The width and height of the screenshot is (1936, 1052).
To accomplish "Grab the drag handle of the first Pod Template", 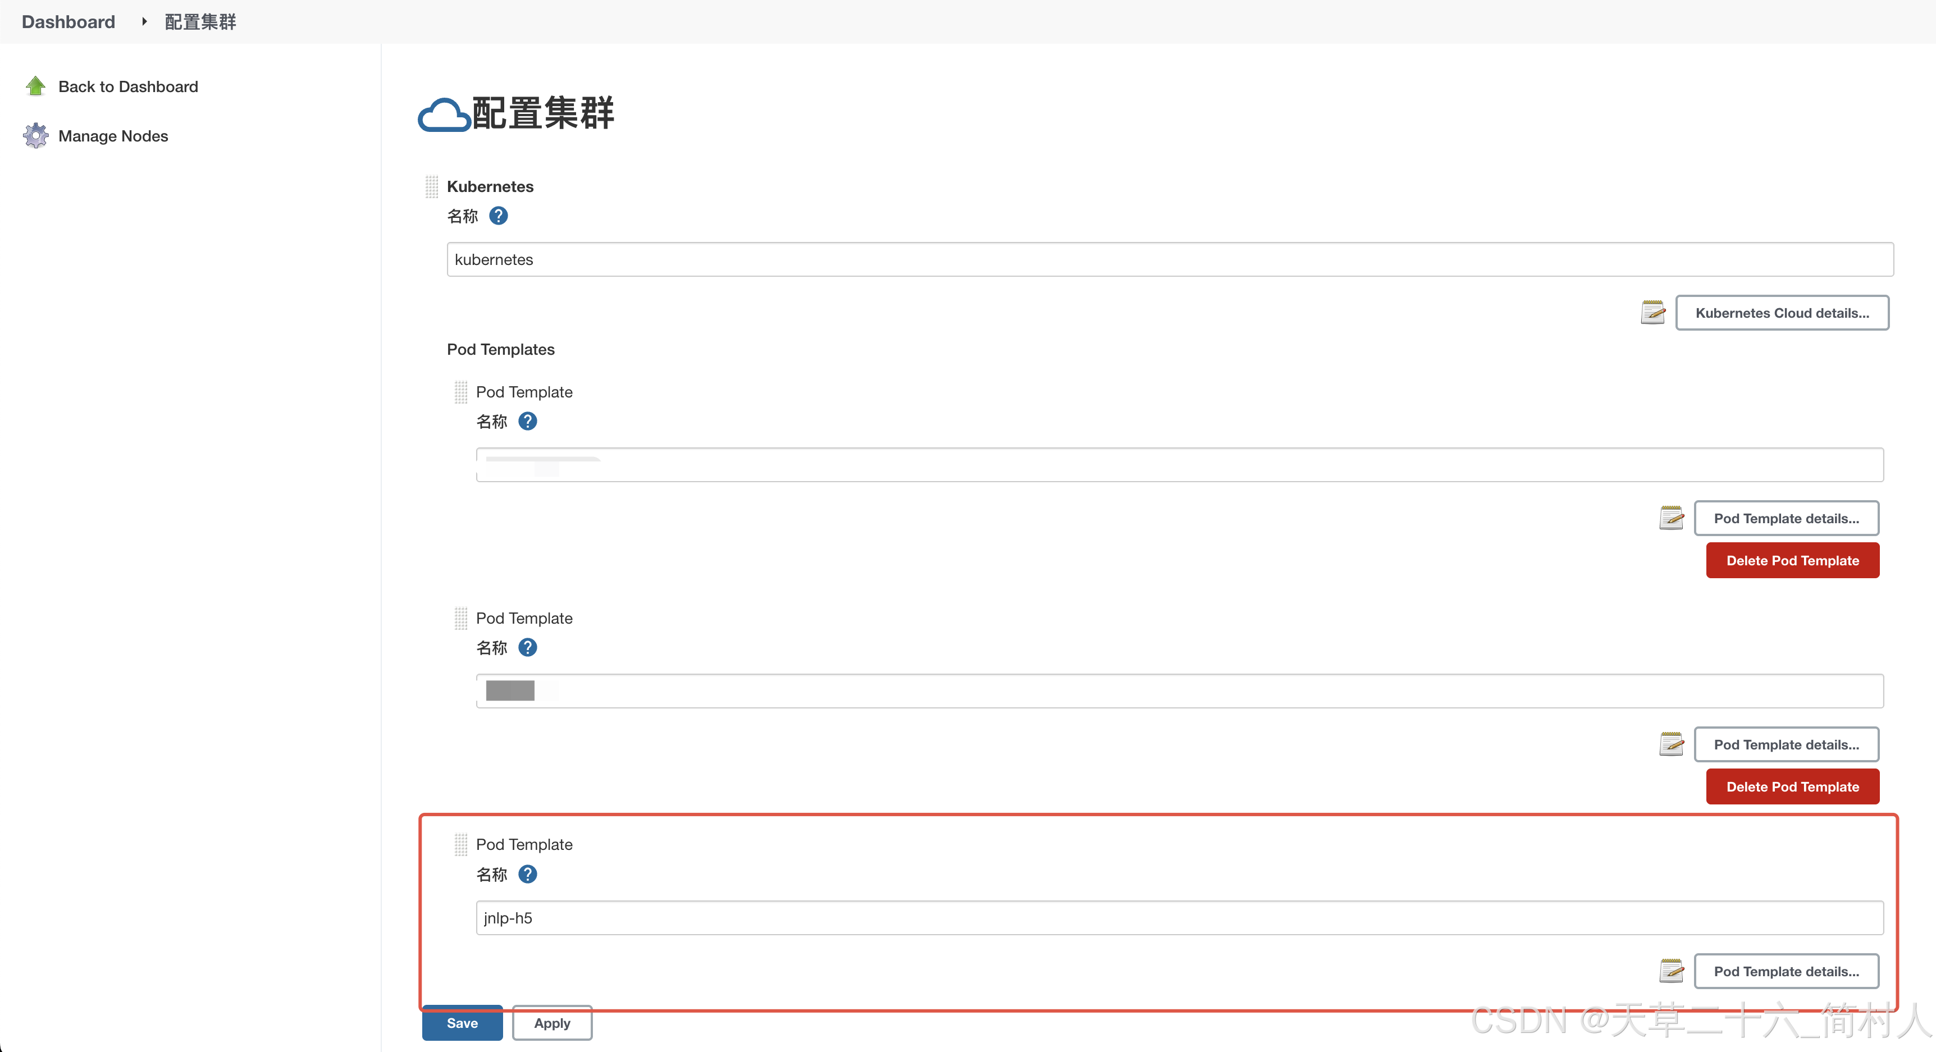I will tap(461, 391).
